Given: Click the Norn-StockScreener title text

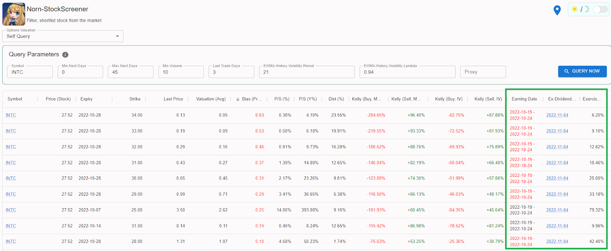Looking at the screenshot, I should tap(58, 9).
